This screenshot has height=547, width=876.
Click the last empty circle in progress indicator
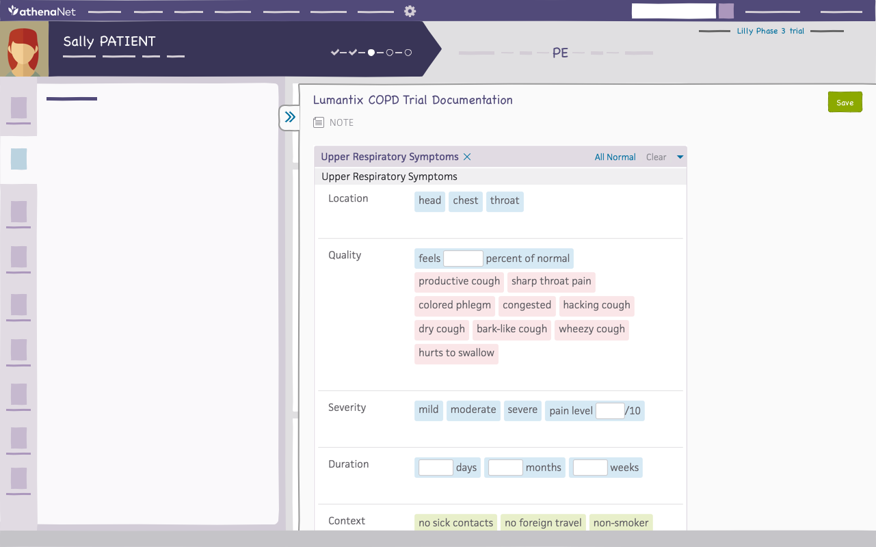pos(408,52)
